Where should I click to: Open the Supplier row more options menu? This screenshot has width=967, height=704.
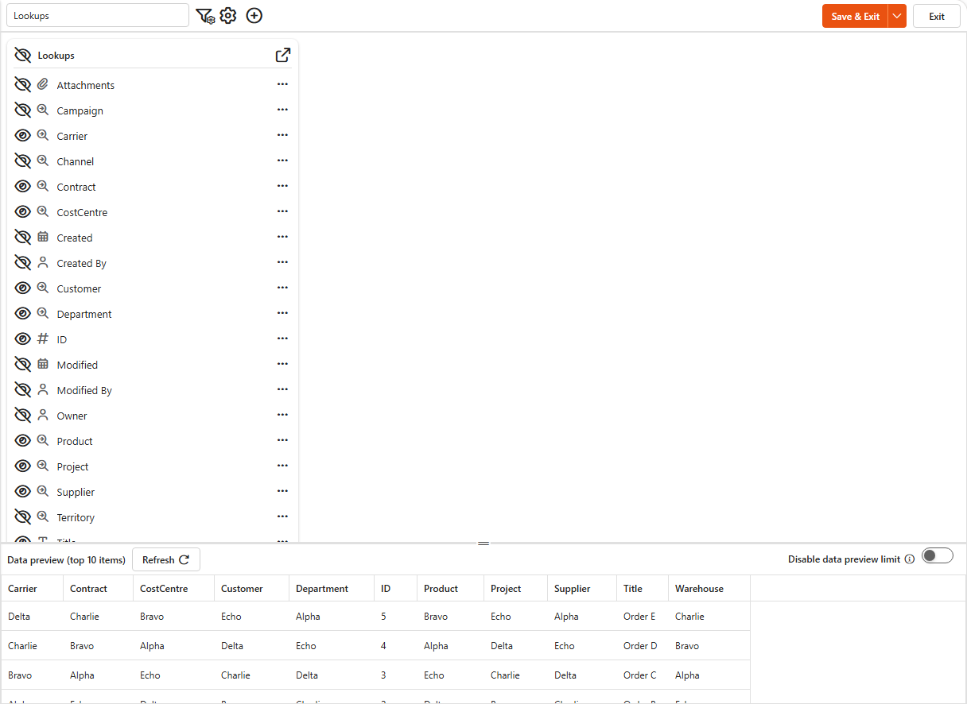point(282,491)
